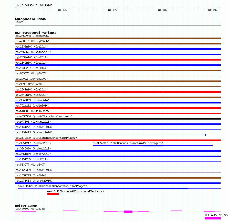Screen dimensions: 228x221
Task: Click the thick blue segment of esv3352307
Action: click(153, 146)
